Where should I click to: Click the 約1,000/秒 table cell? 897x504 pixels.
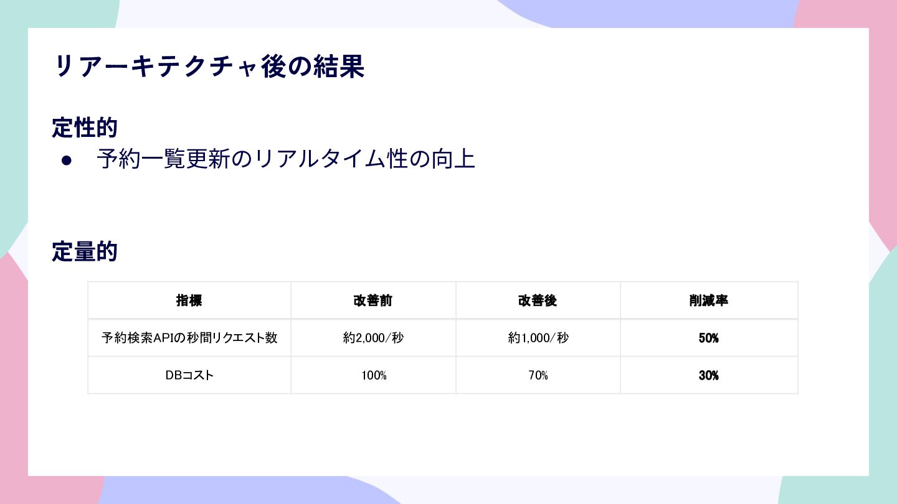coord(538,338)
